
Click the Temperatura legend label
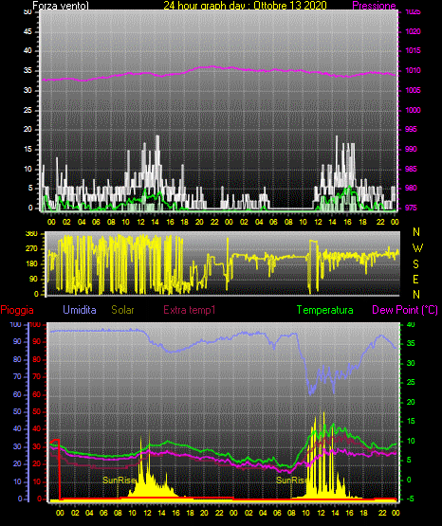[325, 310]
